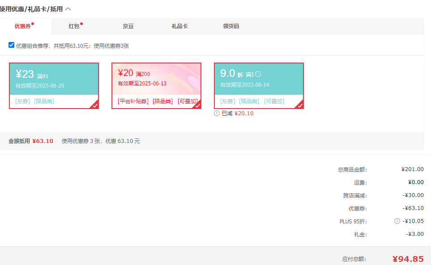Click the 平台补贴券 tag
431x265 pixels.
point(133,101)
